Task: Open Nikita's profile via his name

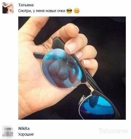Action: point(24,129)
